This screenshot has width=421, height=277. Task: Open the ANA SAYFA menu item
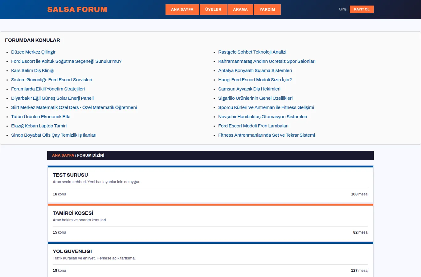point(182,10)
